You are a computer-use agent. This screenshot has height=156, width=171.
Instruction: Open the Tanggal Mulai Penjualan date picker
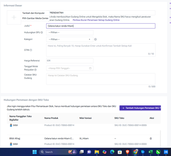pyautogui.click(x=70, y=68)
